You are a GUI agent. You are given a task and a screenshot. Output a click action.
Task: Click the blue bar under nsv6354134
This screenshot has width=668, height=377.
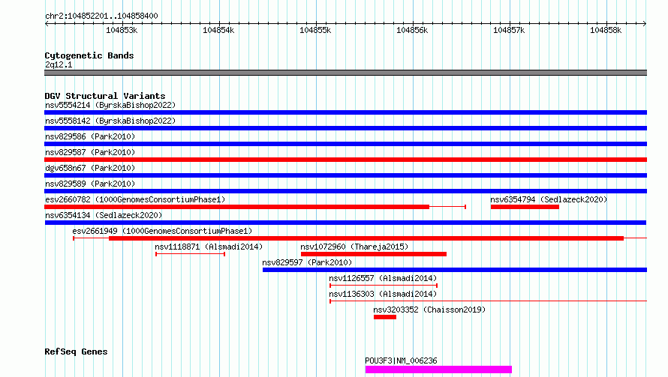pyautogui.click(x=345, y=223)
